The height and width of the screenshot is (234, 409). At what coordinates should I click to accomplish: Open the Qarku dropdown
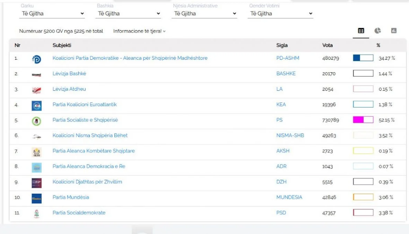(x=52, y=13)
